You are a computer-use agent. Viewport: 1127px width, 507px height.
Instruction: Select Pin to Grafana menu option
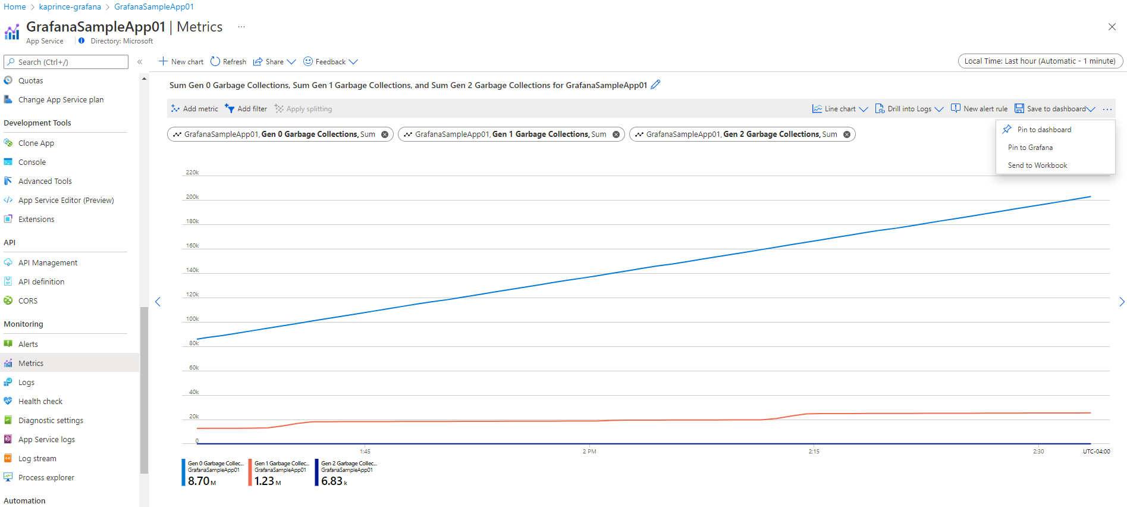tap(1056, 148)
